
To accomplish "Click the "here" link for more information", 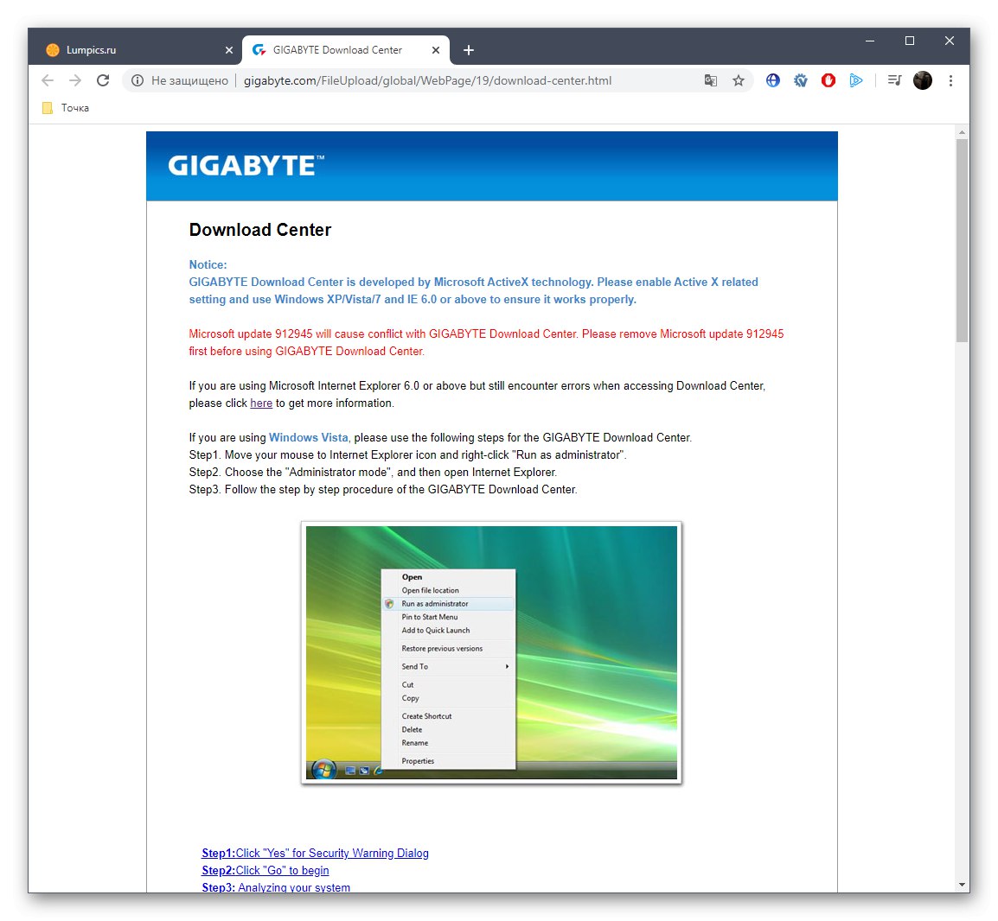I will 261,403.
